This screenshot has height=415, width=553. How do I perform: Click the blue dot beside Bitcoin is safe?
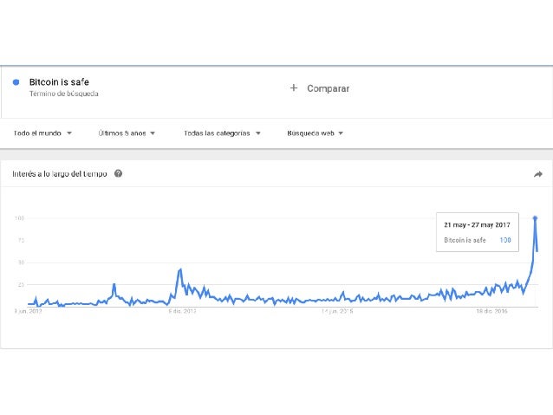pos(16,81)
